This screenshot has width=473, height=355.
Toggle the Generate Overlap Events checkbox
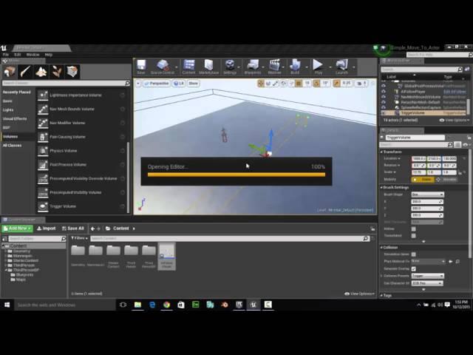(414, 268)
